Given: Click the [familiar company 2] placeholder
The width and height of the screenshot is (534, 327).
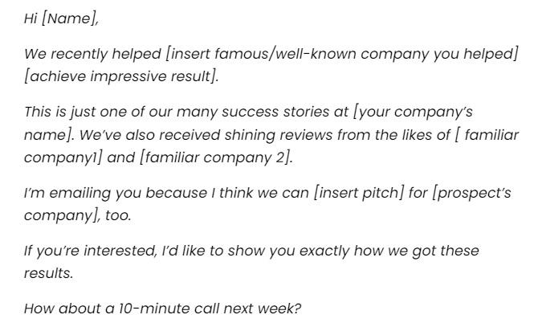Looking at the screenshot, I should coord(216,157).
